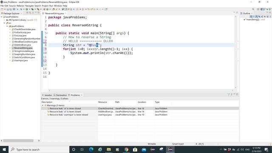Collapse the Warnings (3 items) group
Viewport: 272px width, 153px height.
[42, 105]
